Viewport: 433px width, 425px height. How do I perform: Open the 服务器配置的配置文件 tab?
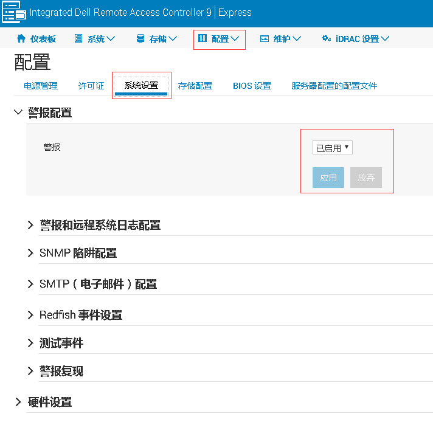tap(334, 86)
